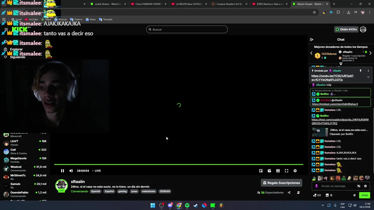Enter fullscreen mode in video player
Image resolution: width=374 pixels, height=210 pixels.
[x=287, y=171]
